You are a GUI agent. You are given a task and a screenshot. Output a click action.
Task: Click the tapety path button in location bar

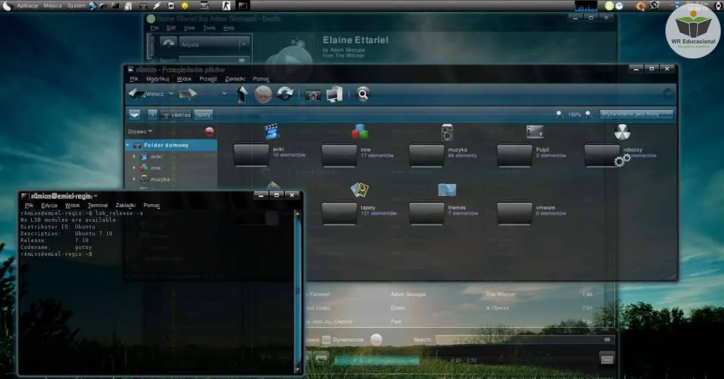pyautogui.click(x=203, y=115)
